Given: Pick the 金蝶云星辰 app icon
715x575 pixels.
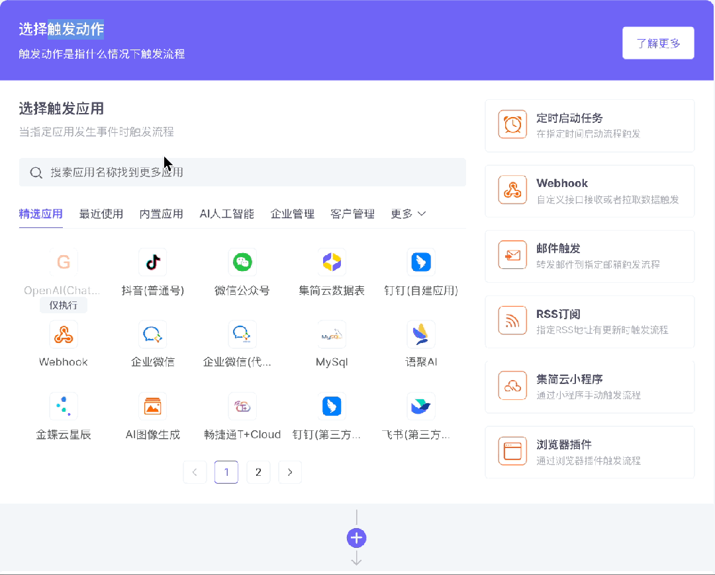Looking at the screenshot, I should click(x=64, y=406).
